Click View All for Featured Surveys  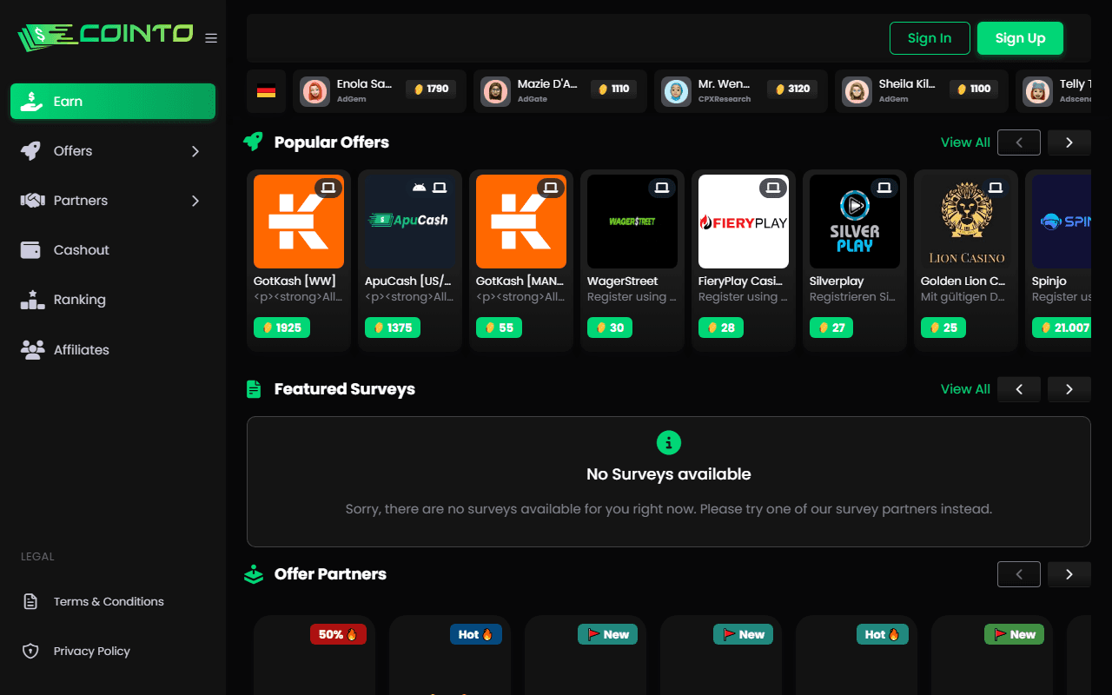[965, 389]
